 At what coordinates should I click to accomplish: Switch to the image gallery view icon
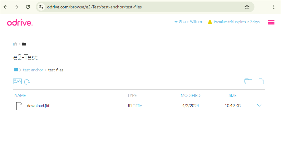(17, 81)
